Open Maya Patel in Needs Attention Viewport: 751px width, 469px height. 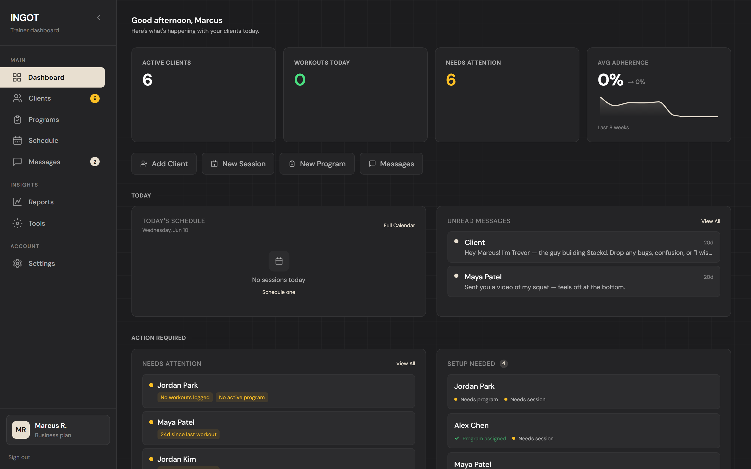tap(279, 428)
